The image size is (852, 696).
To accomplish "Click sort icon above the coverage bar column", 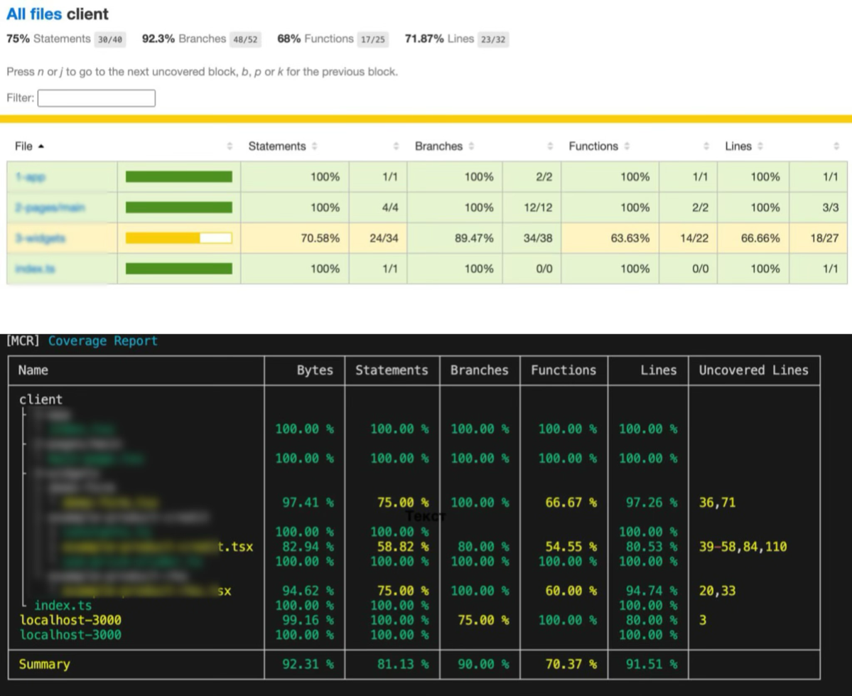I will tap(230, 146).
